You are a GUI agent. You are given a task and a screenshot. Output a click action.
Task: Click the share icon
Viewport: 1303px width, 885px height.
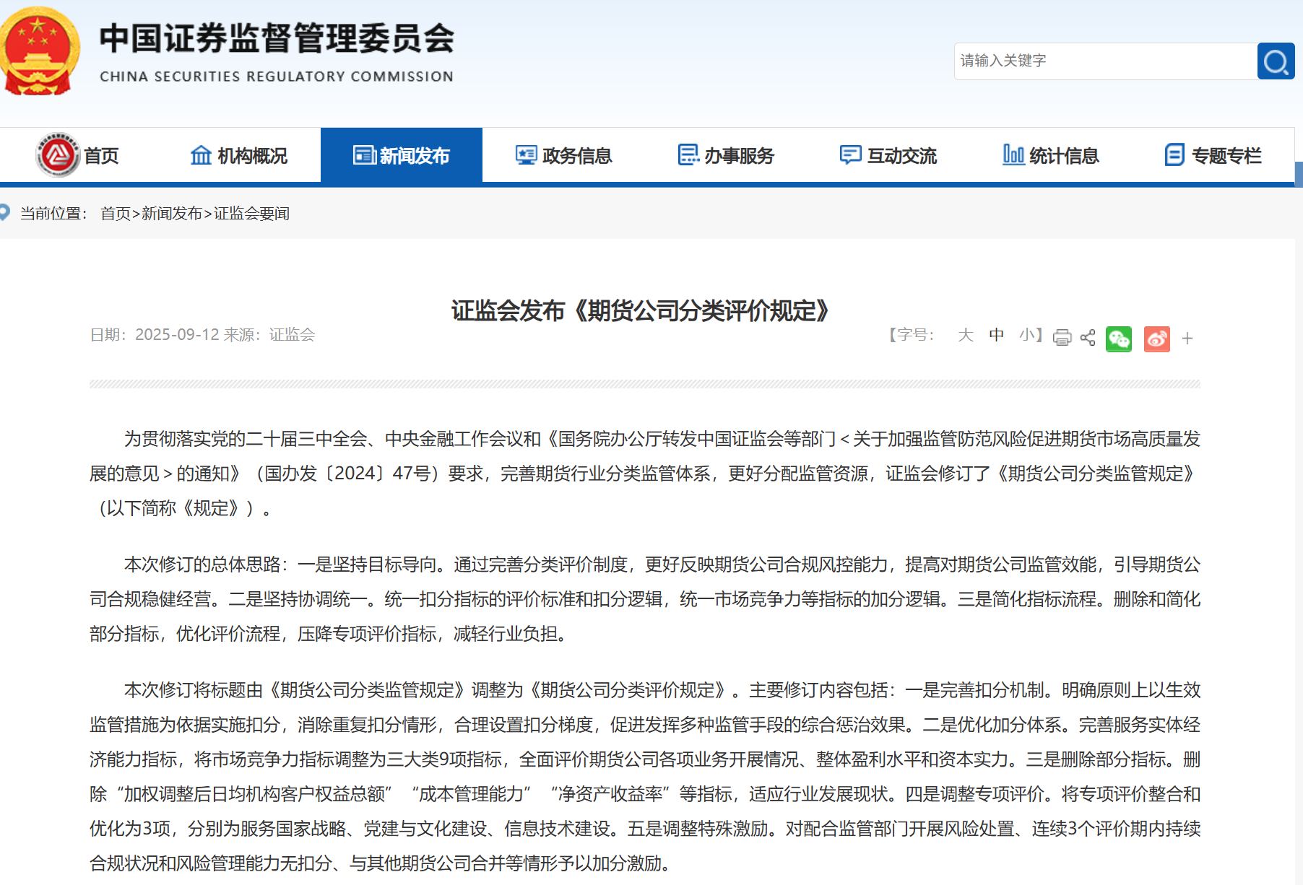coord(1088,337)
